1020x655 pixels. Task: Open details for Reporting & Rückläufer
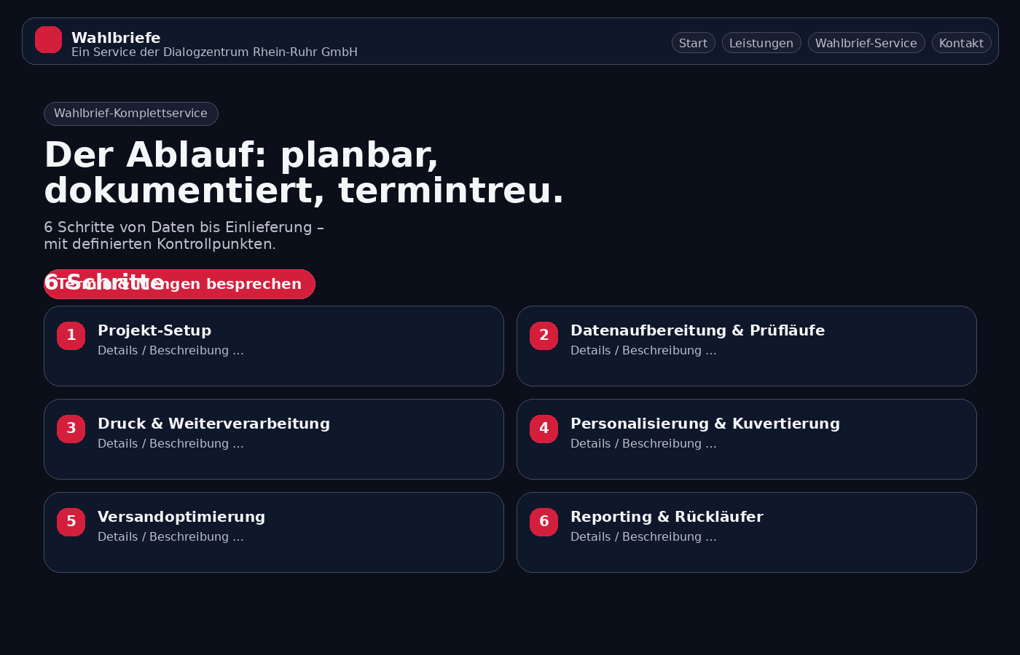coord(643,536)
